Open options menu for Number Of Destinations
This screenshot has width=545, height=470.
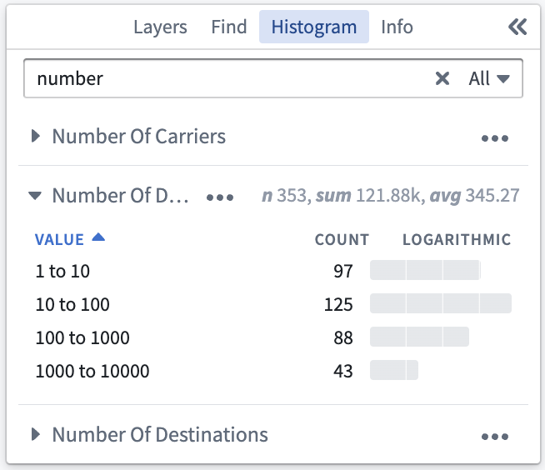tap(495, 437)
